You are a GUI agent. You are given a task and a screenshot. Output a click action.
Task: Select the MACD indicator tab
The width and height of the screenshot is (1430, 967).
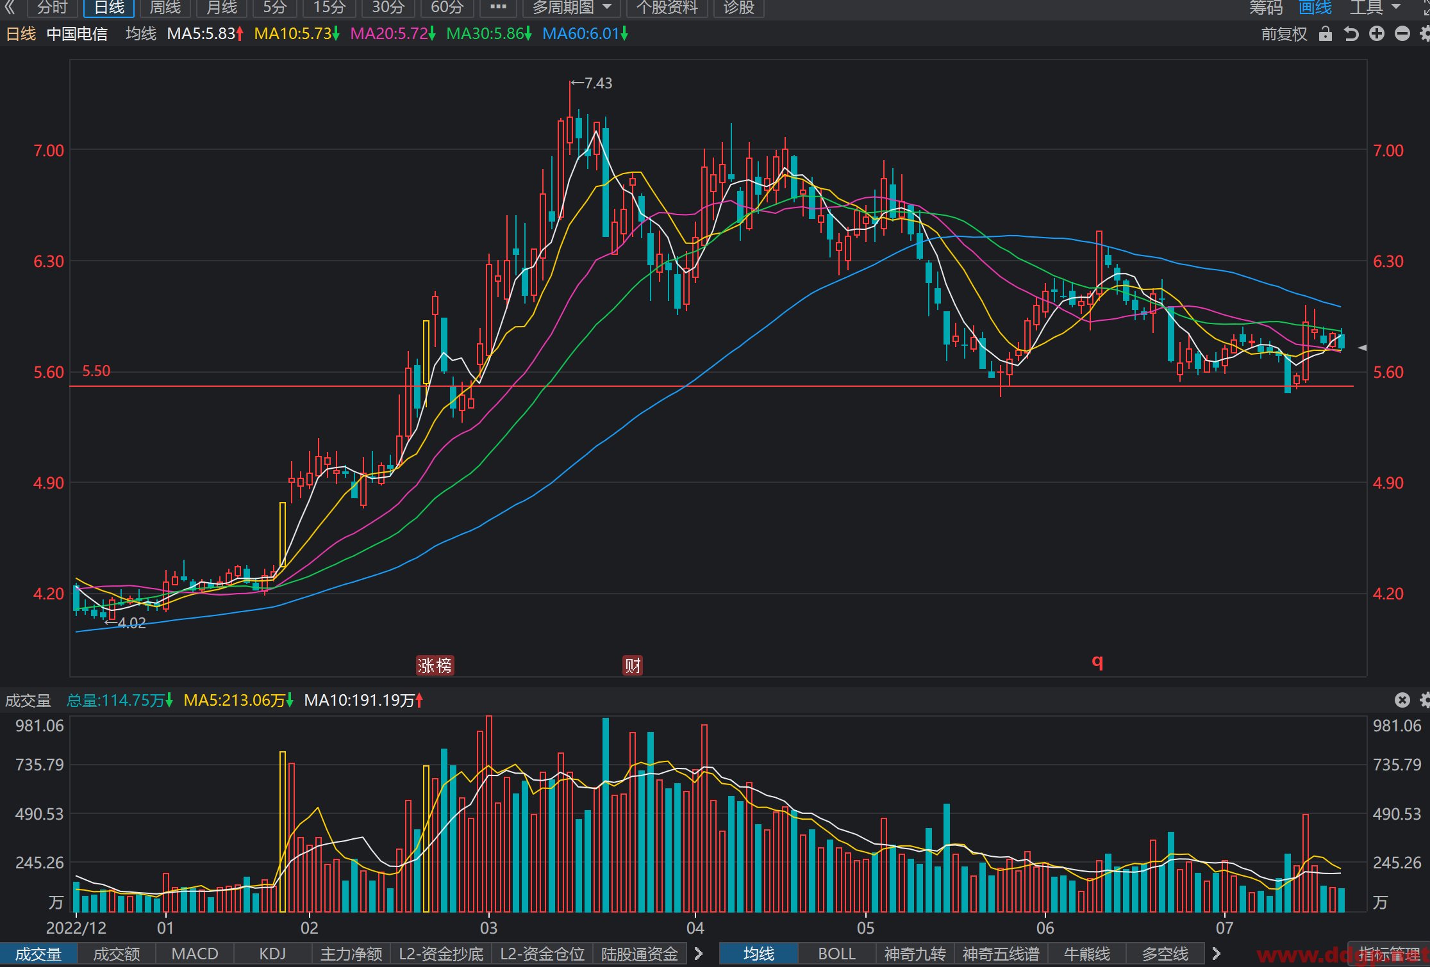[x=195, y=954]
